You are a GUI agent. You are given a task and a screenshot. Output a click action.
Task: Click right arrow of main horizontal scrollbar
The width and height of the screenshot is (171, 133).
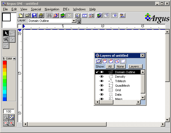click(x=163, y=124)
